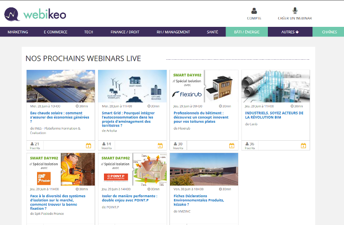Click the Compte label

(254, 19)
